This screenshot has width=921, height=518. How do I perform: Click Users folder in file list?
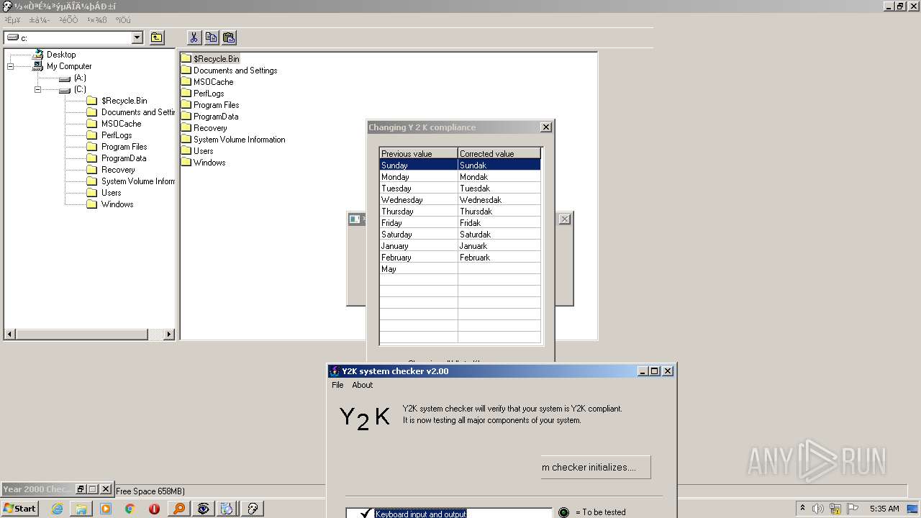pos(203,151)
